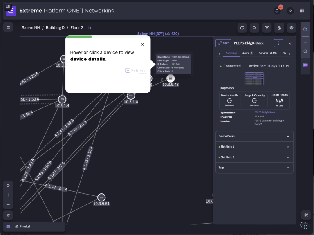The height and width of the screenshot is (235, 314).
Task: Expand the Slot Unit: 1 section
Action: pyautogui.click(x=254, y=147)
